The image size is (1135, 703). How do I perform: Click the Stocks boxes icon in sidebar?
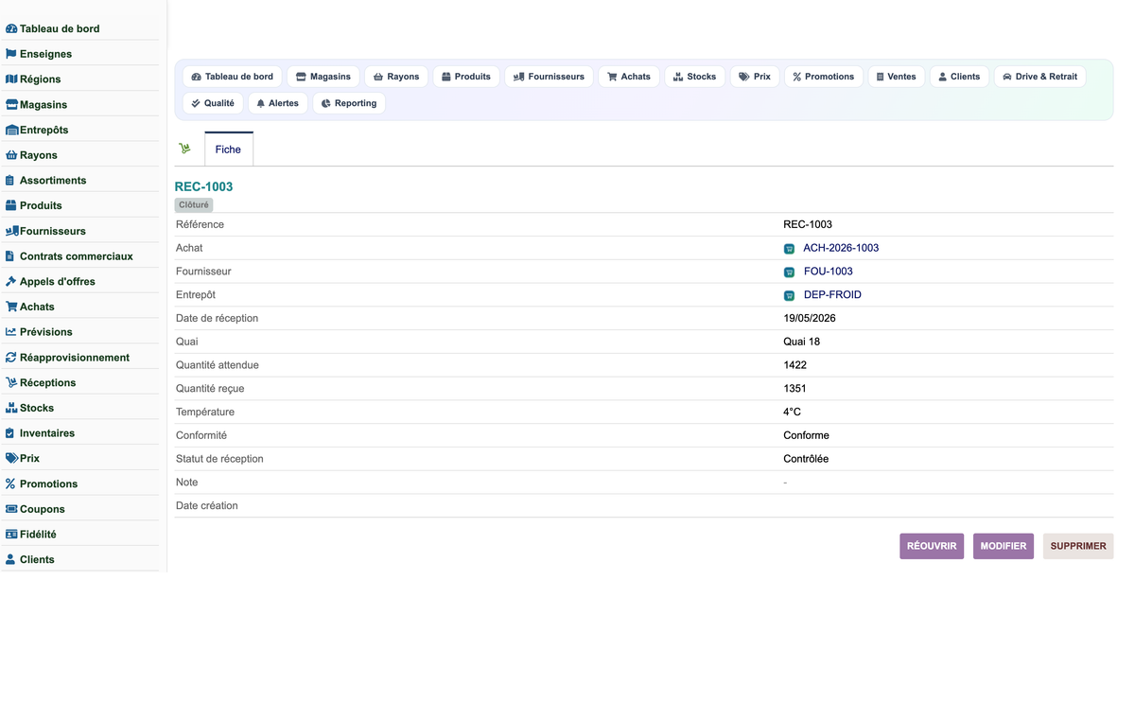(11, 408)
